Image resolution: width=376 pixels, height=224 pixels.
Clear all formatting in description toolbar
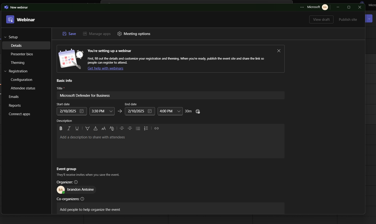tap(112, 128)
